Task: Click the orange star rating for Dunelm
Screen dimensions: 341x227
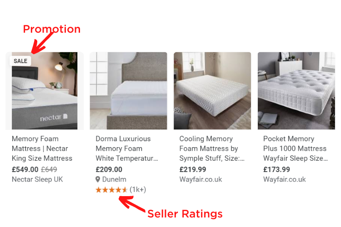Action: [x=111, y=190]
